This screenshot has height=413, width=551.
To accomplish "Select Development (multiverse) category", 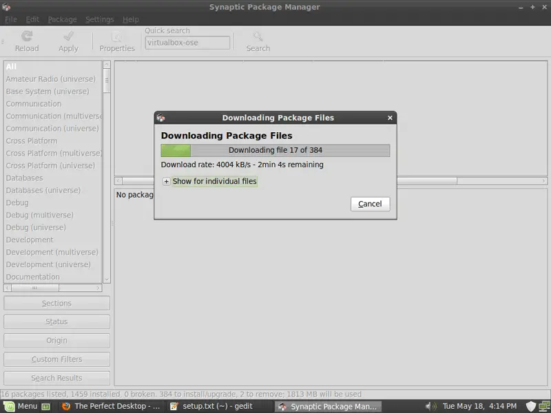I will click(53, 252).
